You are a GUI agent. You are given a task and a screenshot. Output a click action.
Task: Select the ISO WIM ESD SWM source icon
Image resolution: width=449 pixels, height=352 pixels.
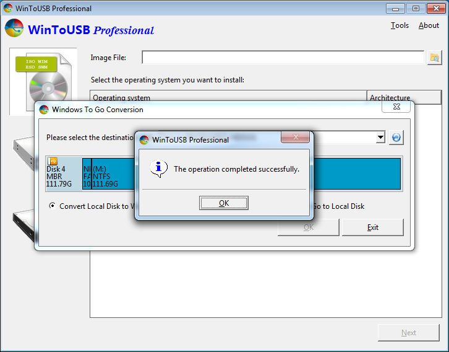[x=43, y=80]
